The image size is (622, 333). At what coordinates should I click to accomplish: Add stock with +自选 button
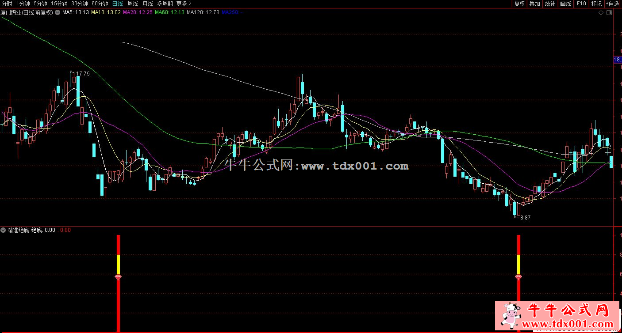tap(613, 4)
